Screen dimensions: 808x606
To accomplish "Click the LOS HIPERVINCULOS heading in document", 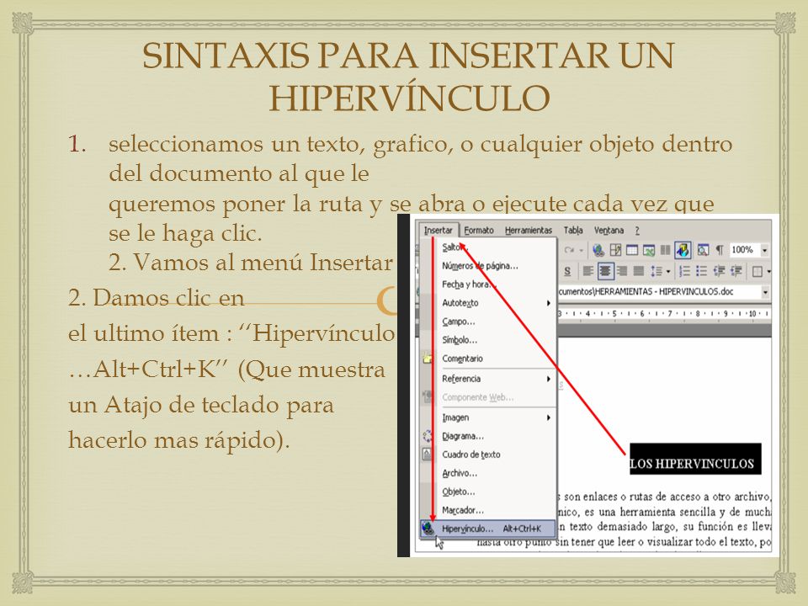I will [696, 460].
